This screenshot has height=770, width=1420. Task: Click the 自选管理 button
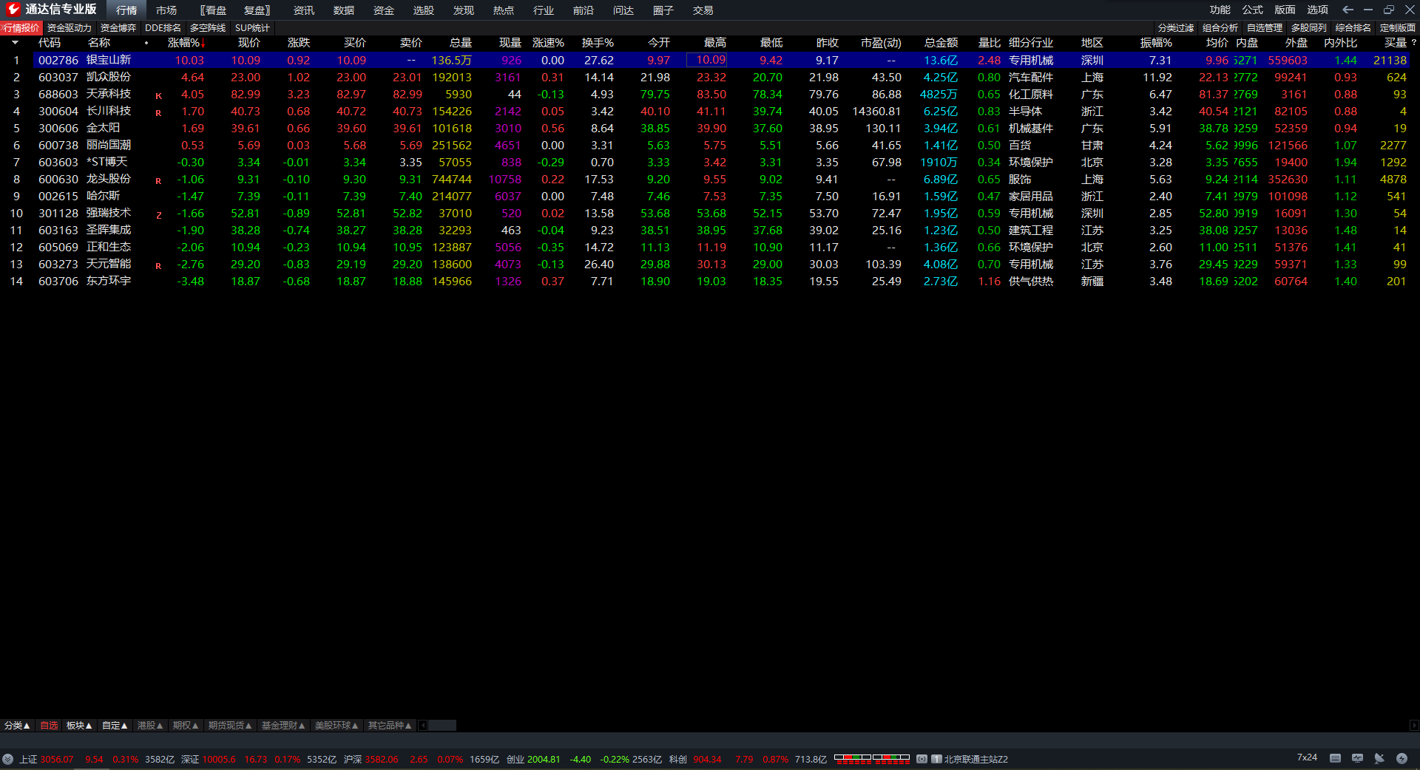tap(1265, 28)
